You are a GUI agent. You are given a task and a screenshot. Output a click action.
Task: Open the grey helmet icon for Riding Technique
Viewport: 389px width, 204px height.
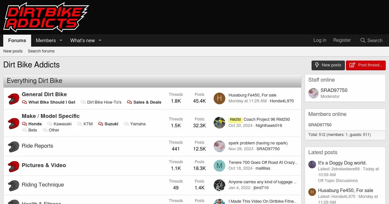coord(14,186)
